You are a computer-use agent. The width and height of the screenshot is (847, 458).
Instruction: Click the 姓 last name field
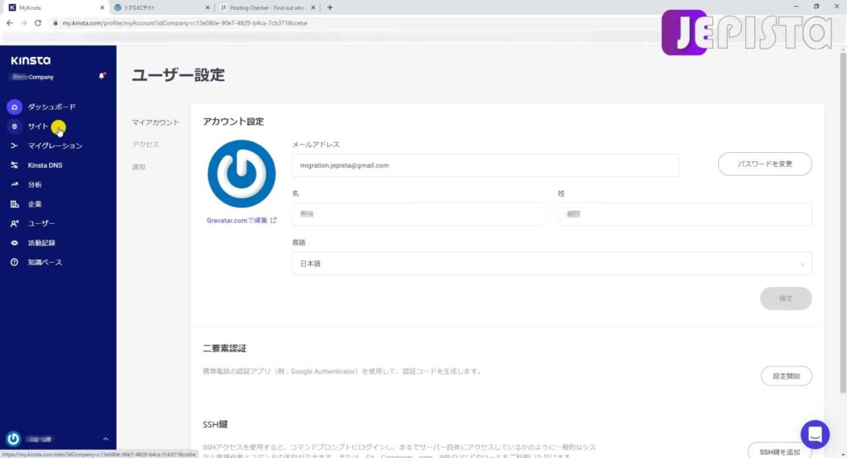tap(684, 214)
